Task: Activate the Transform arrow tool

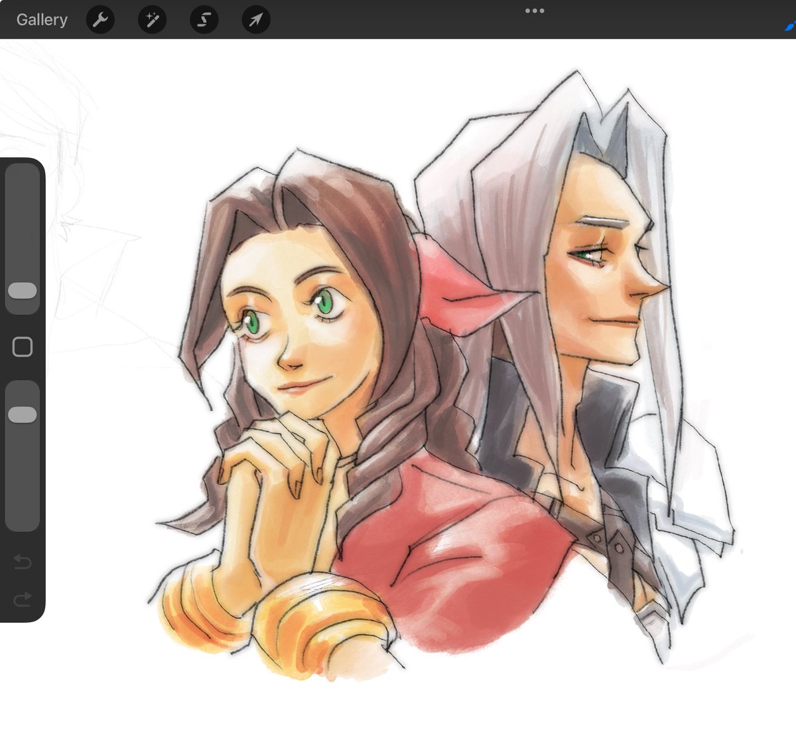Action: tap(255, 20)
